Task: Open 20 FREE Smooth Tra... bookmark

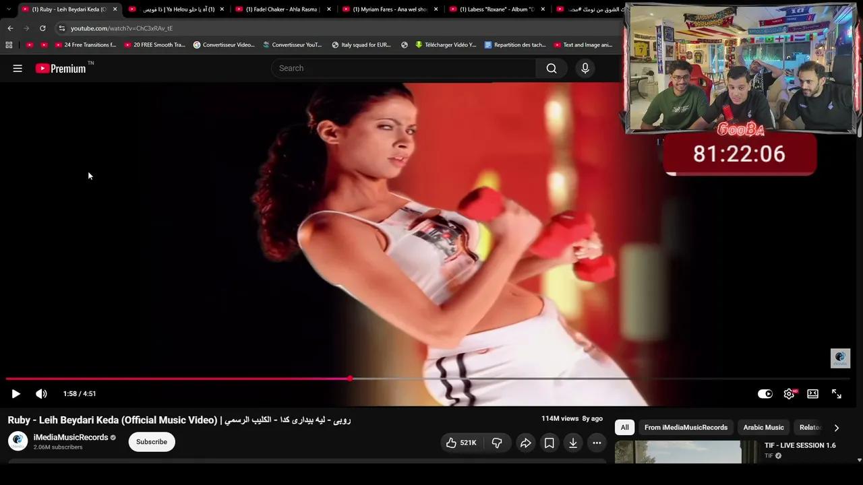Action: coord(154,45)
